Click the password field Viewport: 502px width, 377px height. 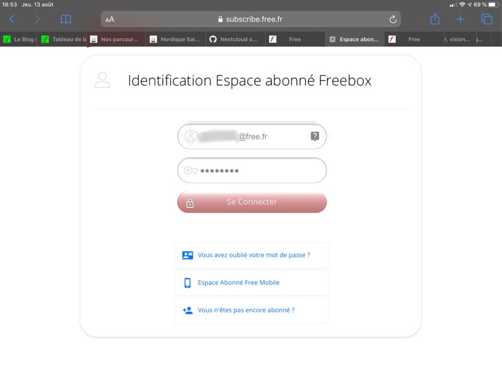click(251, 170)
